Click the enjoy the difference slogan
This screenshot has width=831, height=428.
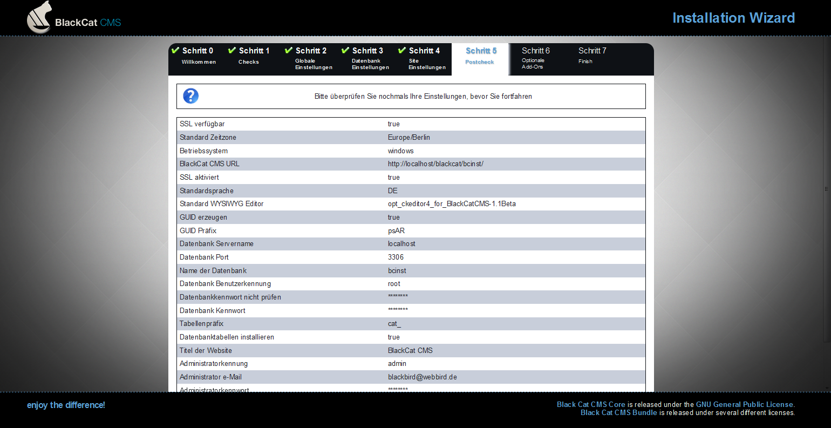pyautogui.click(x=66, y=405)
